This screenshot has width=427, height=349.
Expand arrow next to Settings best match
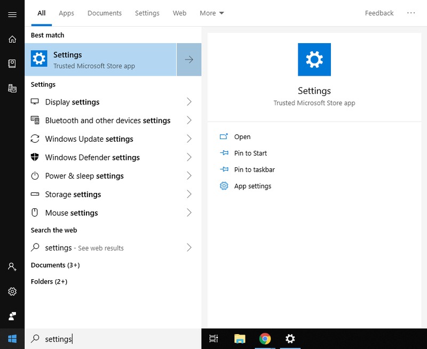189,60
